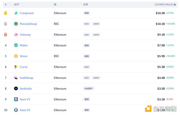Click the Maker teal logo icon
Image resolution: width=180 pixels, height=115 pixels.
pos(16,45)
